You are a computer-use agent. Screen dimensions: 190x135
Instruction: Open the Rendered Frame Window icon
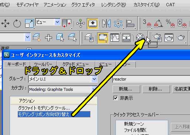click(x=169, y=38)
